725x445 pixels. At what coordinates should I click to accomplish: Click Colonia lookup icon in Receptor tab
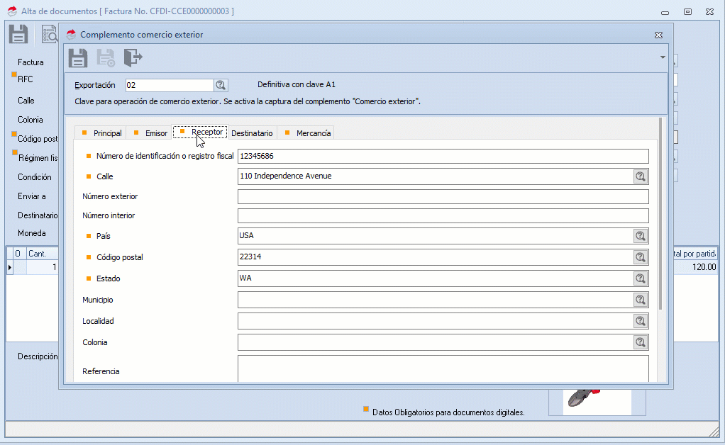(x=641, y=342)
